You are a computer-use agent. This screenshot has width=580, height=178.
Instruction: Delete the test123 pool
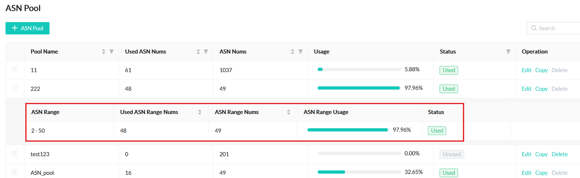559,154
